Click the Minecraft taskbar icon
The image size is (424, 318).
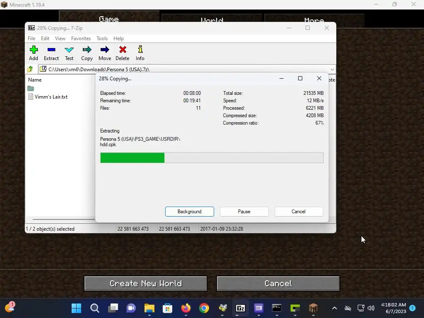pos(313,308)
